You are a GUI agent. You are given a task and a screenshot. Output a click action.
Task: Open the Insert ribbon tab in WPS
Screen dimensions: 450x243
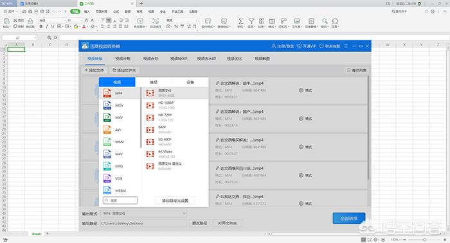[x=87, y=12]
